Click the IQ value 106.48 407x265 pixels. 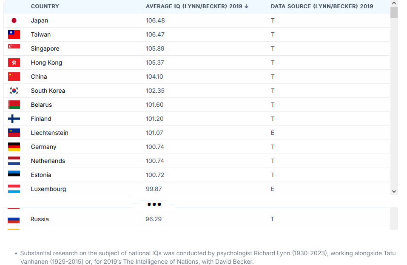155,20
